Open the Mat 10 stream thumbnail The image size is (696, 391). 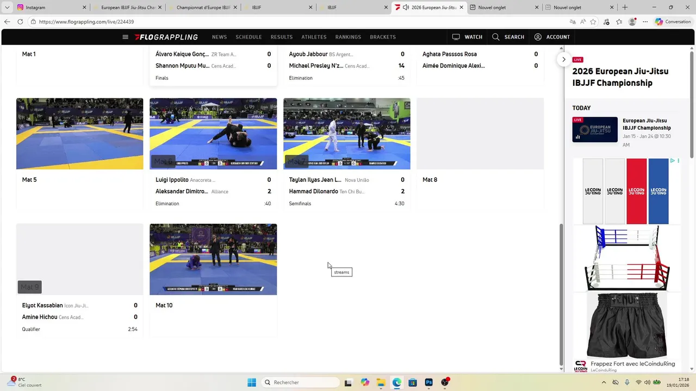pyautogui.click(x=213, y=259)
